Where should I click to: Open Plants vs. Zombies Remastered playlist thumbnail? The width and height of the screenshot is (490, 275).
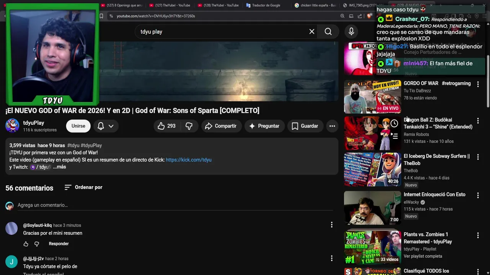point(372,247)
